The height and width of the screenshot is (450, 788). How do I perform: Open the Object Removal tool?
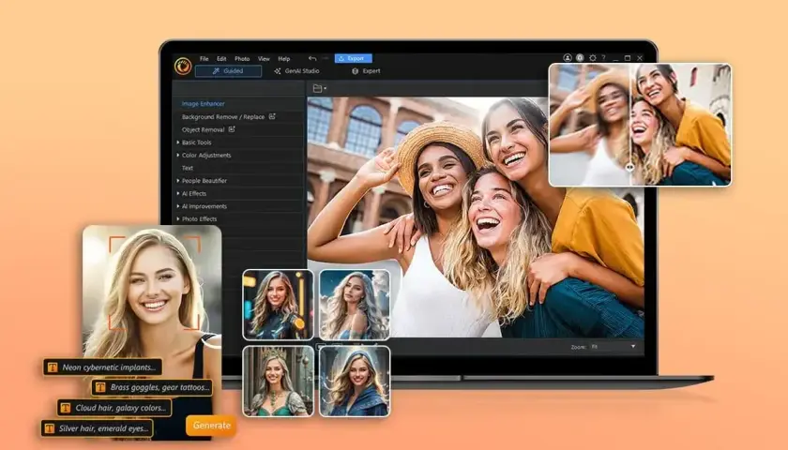203,129
